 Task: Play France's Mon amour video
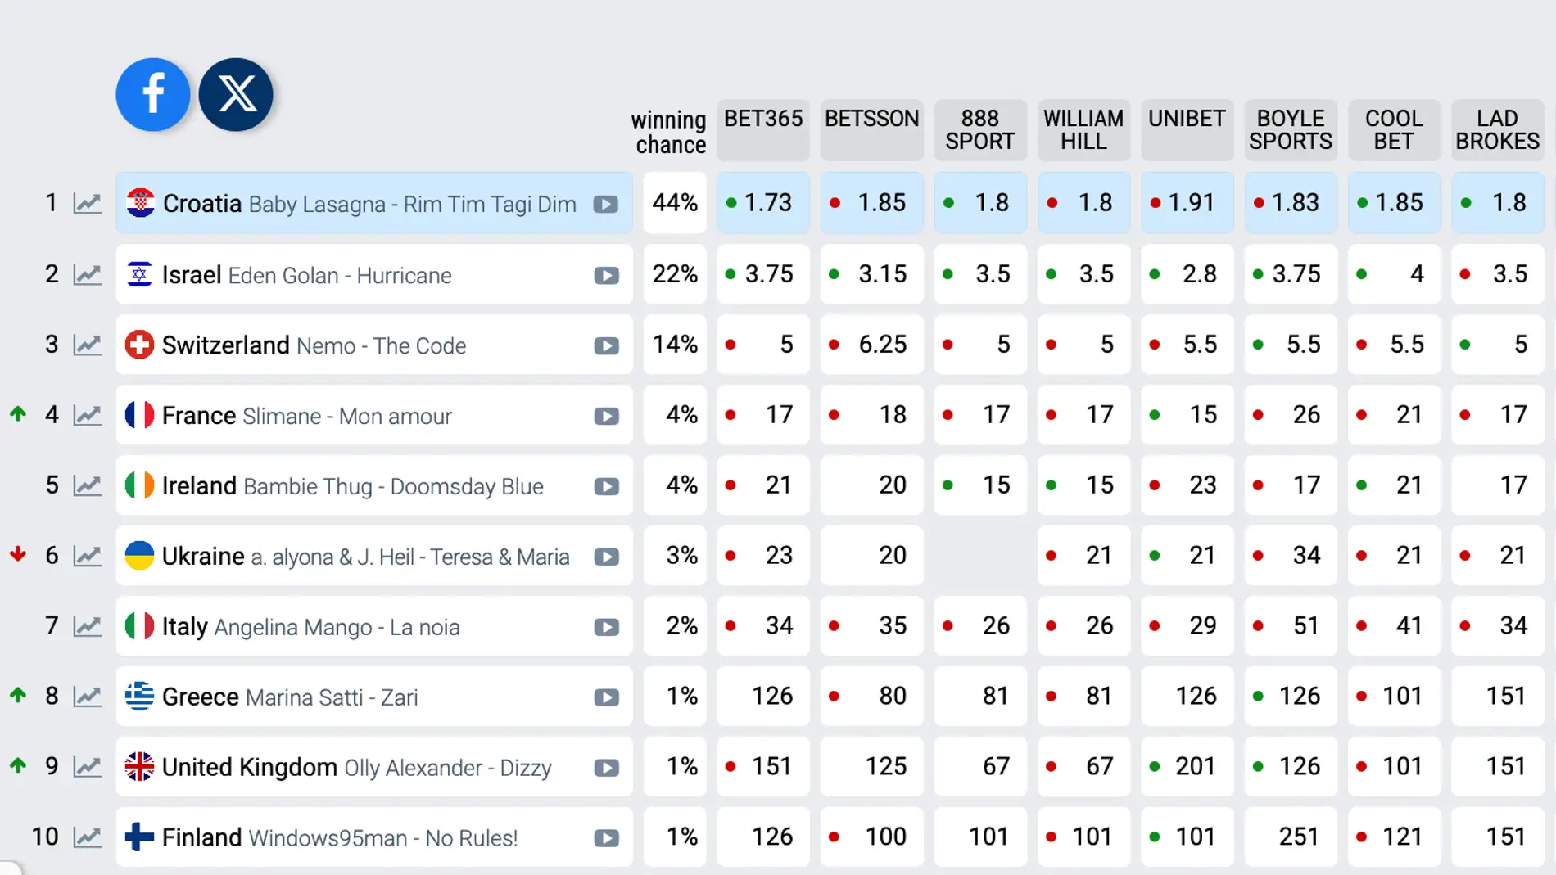pos(606,417)
